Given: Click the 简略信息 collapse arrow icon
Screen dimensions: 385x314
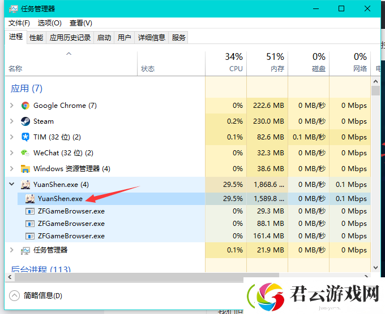Looking at the screenshot, I should coord(14,295).
